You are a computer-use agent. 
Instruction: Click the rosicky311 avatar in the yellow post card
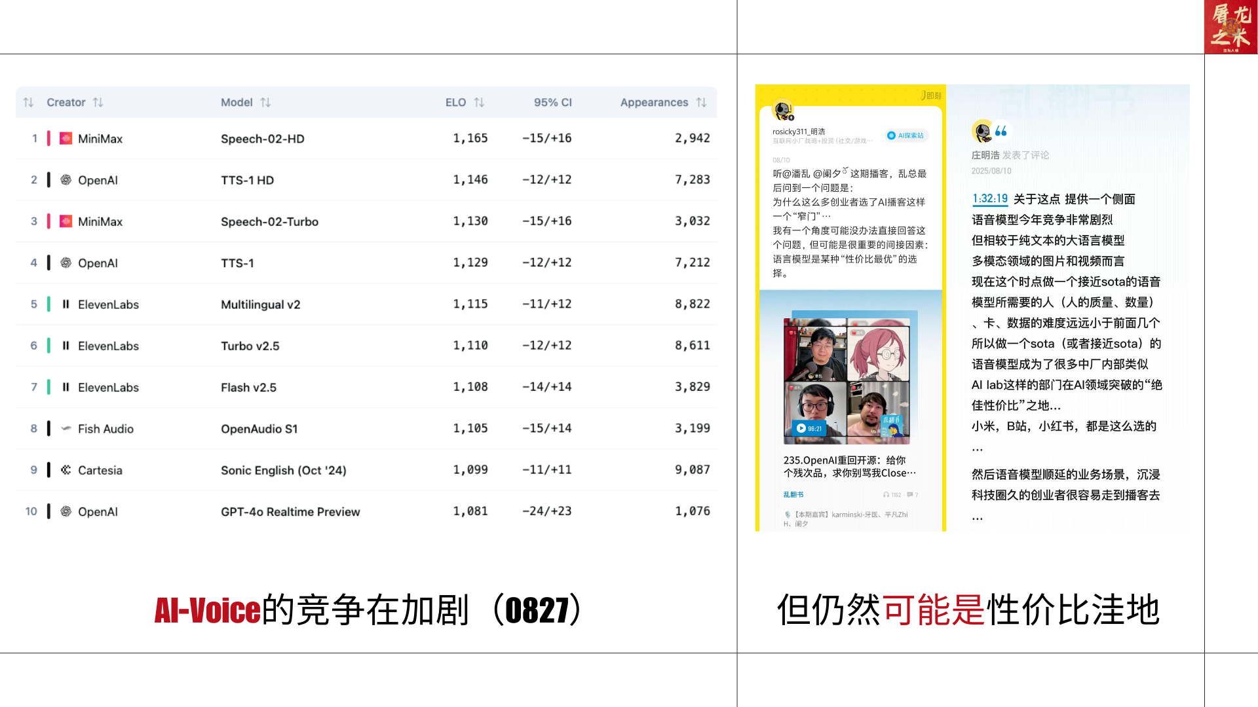[783, 110]
